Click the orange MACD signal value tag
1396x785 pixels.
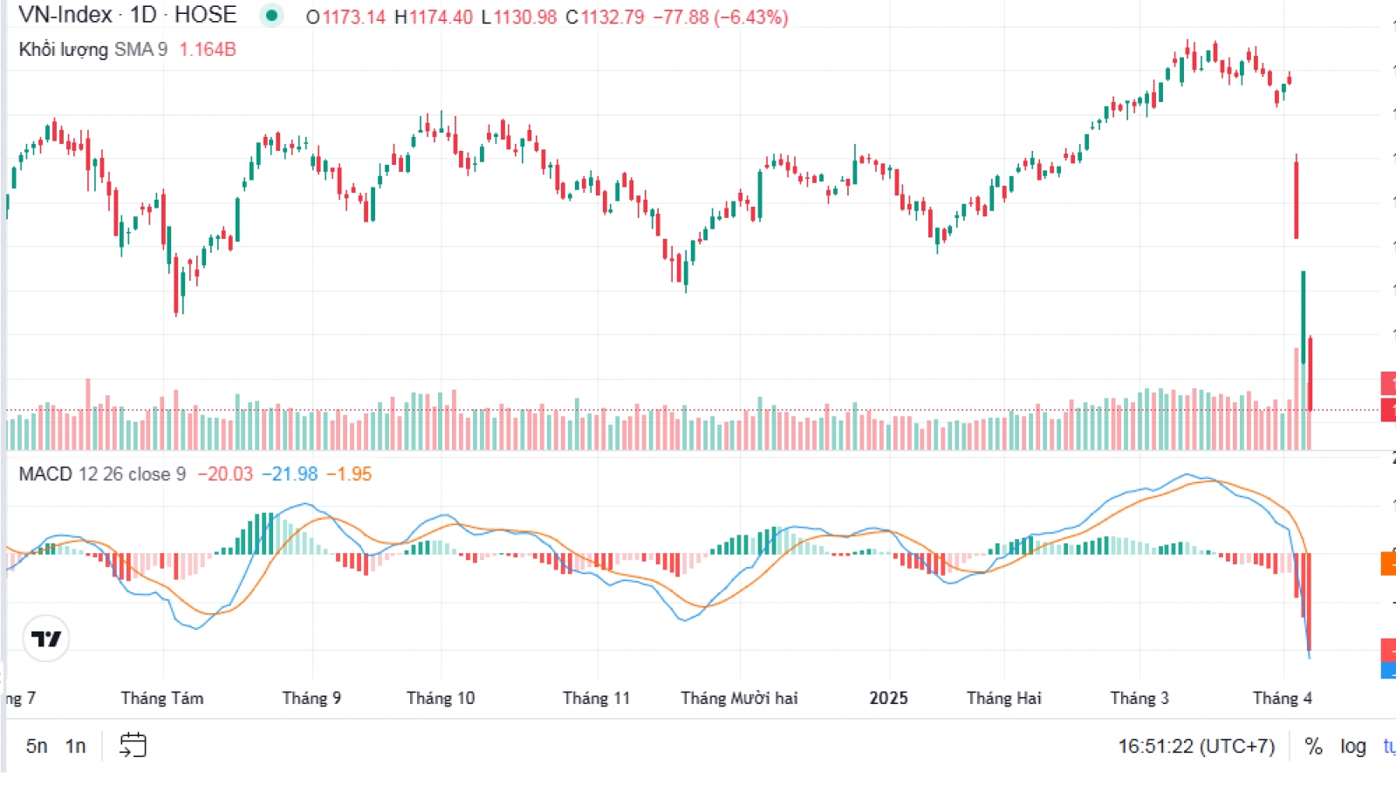pos(1388,563)
